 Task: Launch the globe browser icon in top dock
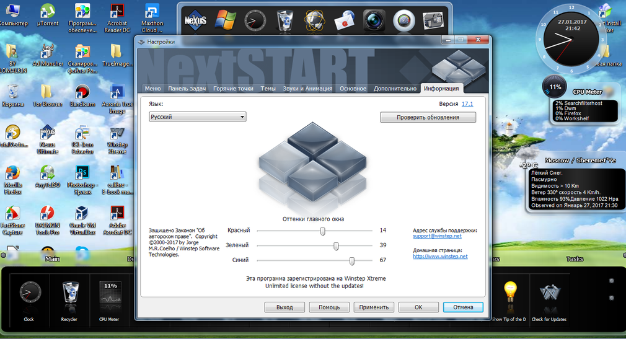314,20
